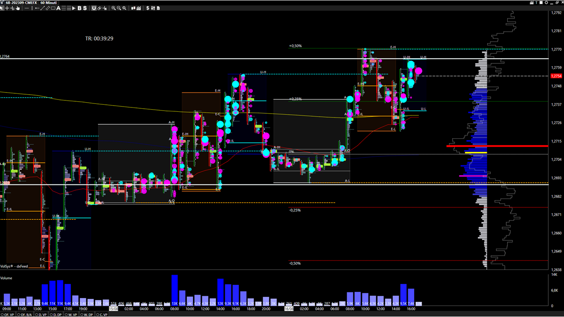Click the VolSys - dxFeed label
Image resolution: width=564 pixels, height=317 pixels.
click(14, 266)
